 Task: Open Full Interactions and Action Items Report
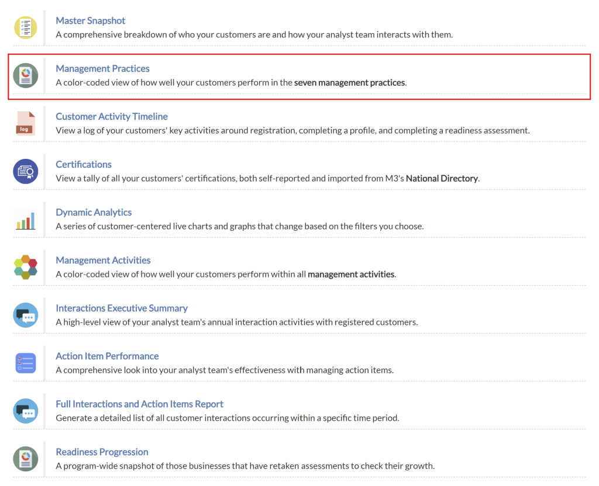(x=139, y=404)
